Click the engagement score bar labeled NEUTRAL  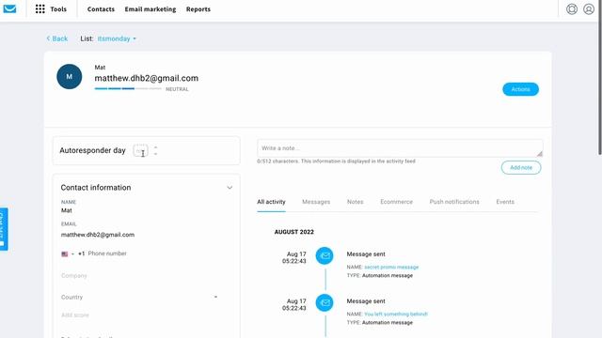click(128, 89)
